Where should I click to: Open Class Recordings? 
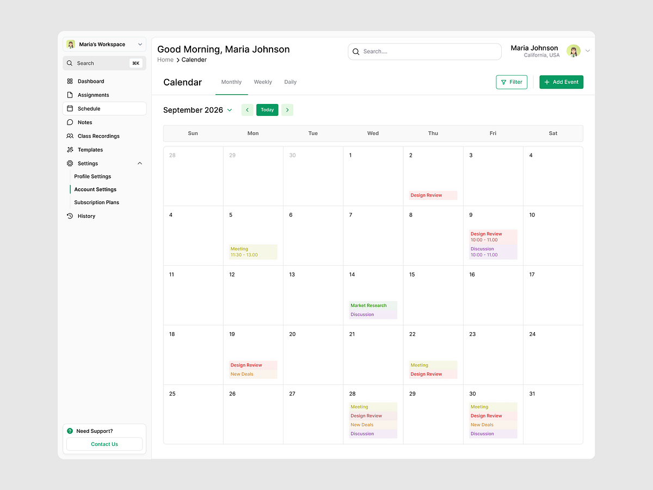click(97, 136)
